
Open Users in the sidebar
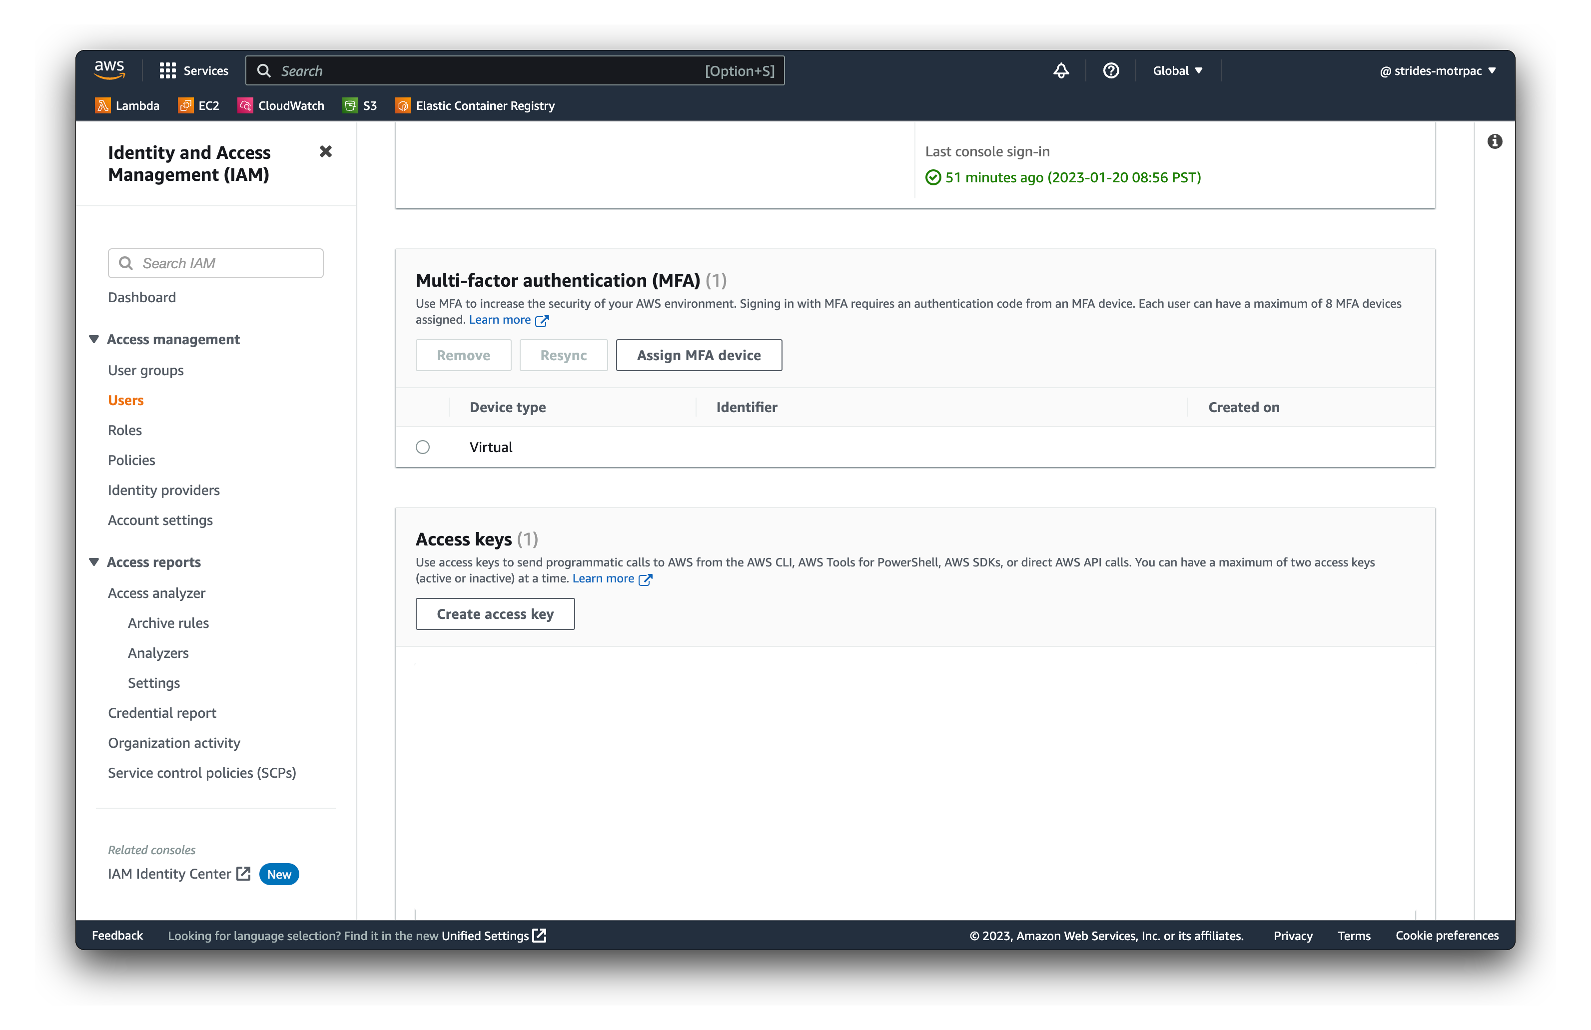(126, 401)
